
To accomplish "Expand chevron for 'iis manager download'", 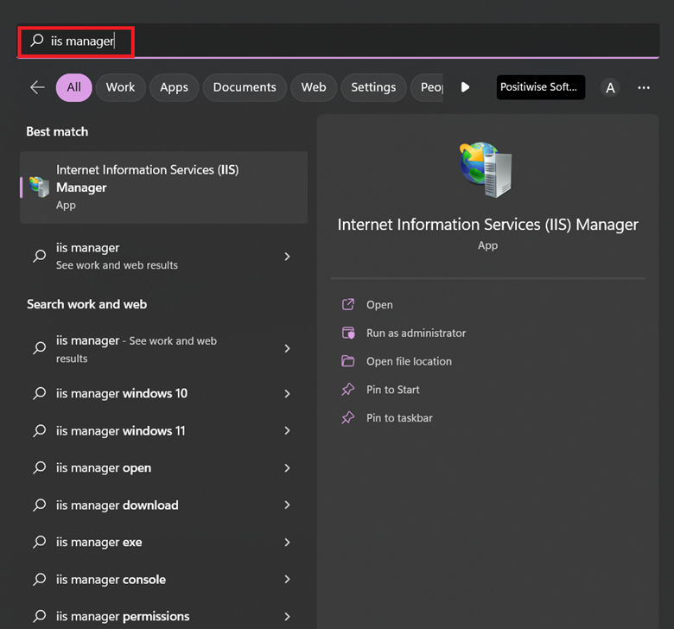I will tap(287, 505).
